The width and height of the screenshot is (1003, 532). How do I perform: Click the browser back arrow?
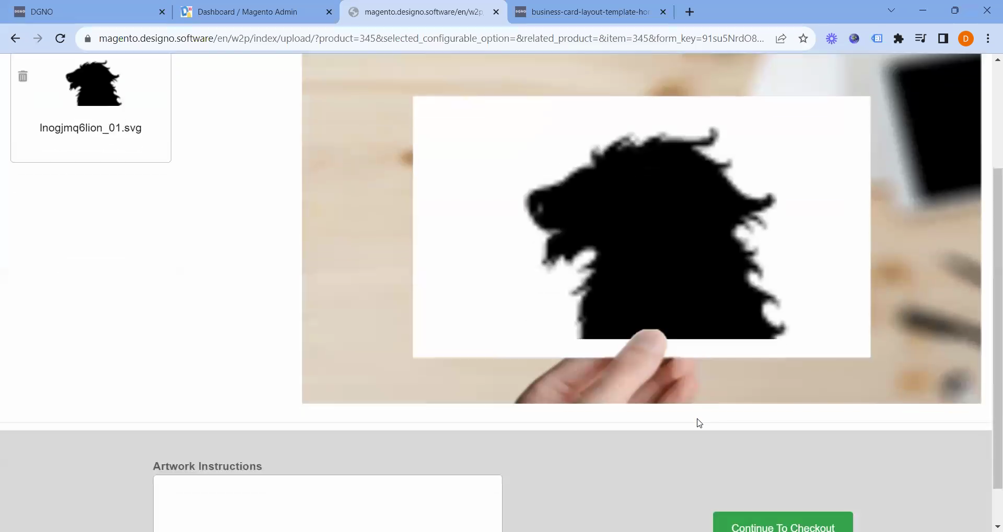pyautogui.click(x=15, y=39)
